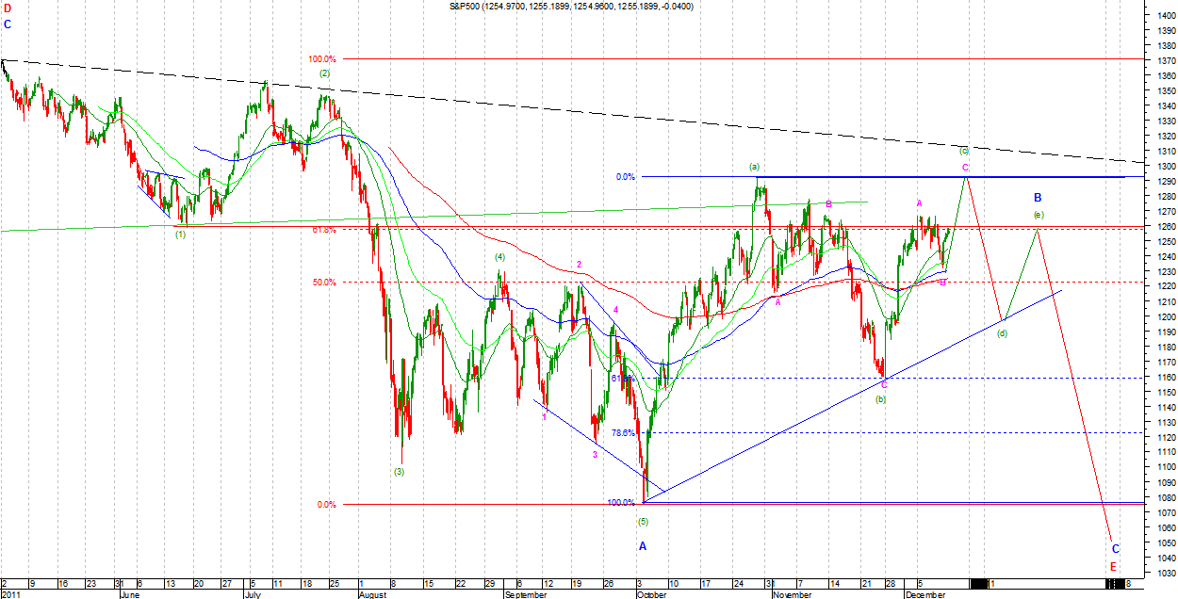Click the bold blue A label
This screenshot has height=599, width=1178.
(643, 546)
